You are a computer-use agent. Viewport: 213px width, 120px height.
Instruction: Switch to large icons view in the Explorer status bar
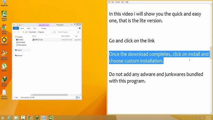tap(79, 97)
